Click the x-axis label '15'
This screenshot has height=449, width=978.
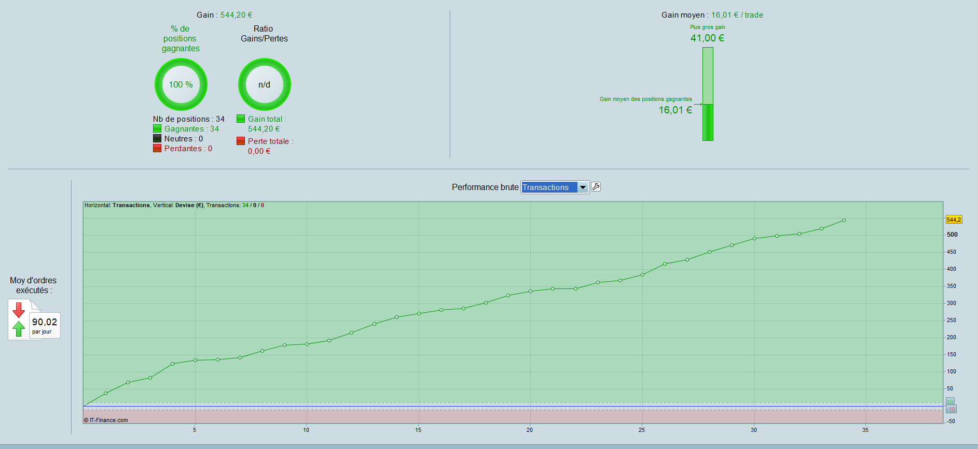418,430
